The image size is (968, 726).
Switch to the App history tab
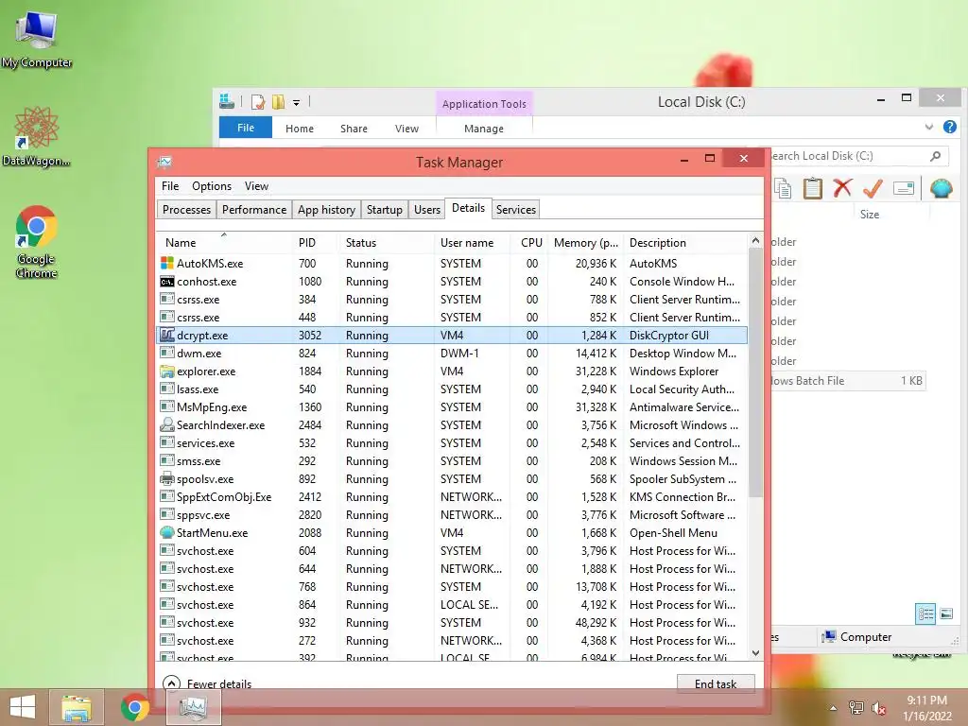click(326, 209)
